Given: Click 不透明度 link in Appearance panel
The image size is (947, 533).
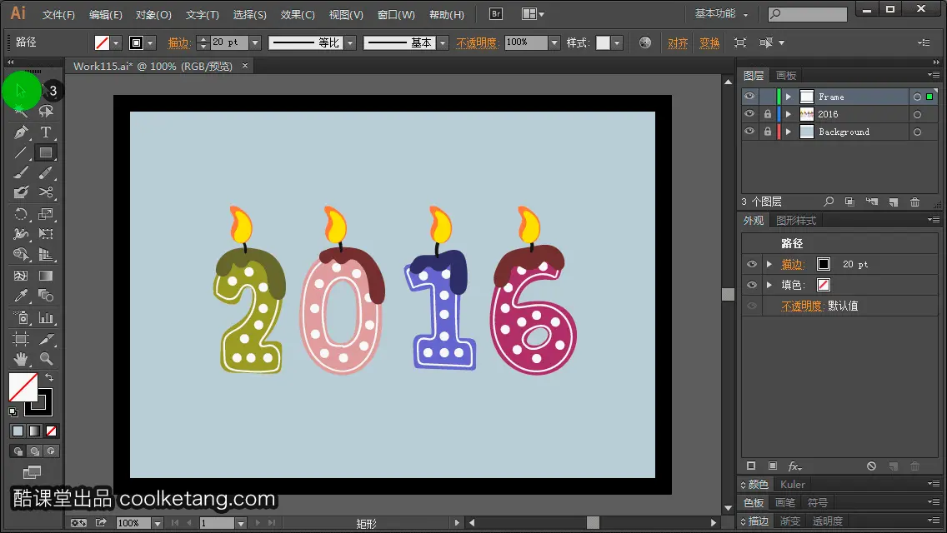Looking at the screenshot, I should point(801,306).
